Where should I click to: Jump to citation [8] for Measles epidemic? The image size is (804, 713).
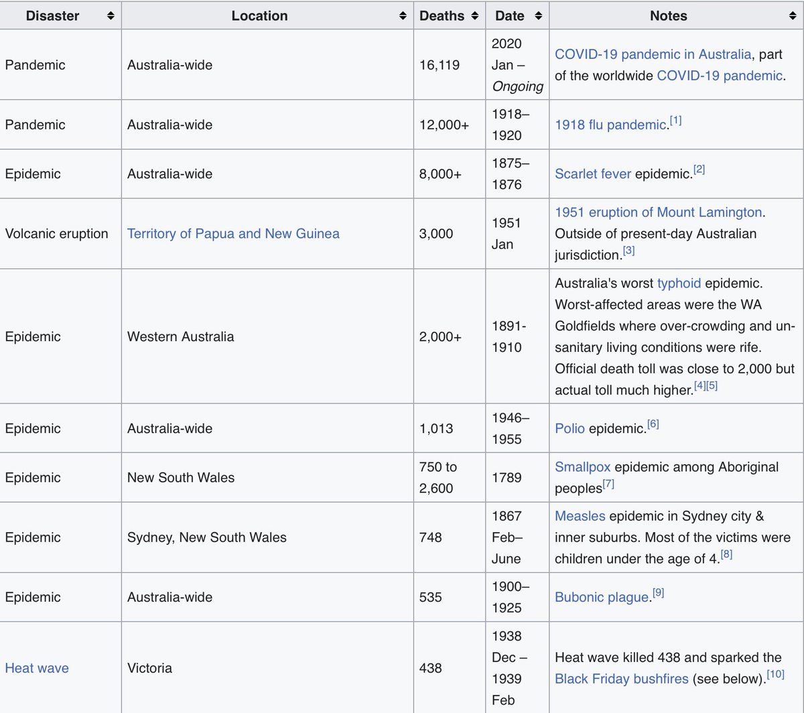[726, 555]
